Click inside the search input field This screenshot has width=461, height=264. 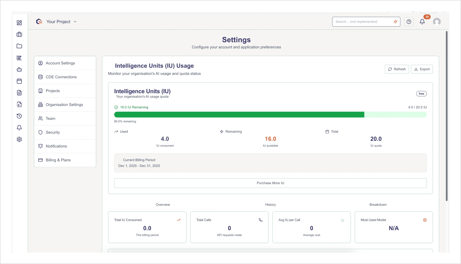point(361,22)
